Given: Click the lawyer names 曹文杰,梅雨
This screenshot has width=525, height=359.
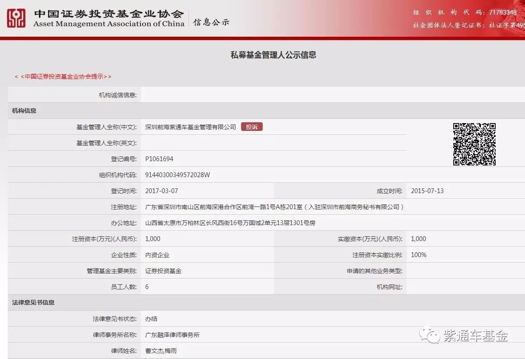Looking at the screenshot, I should click(x=161, y=351).
